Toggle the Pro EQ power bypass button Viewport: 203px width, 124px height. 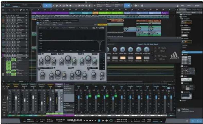click(x=38, y=23)
